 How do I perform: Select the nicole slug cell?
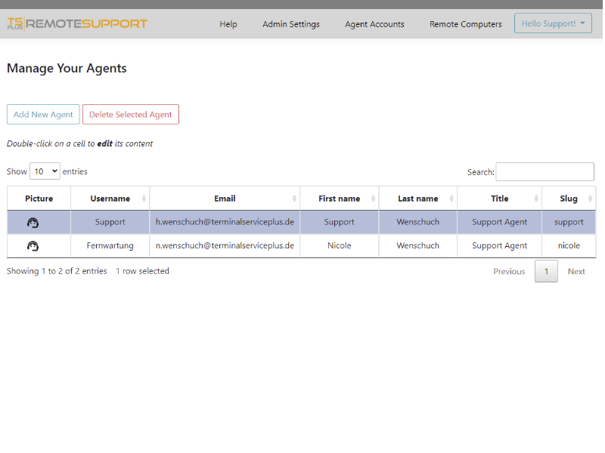pos(569,245)
